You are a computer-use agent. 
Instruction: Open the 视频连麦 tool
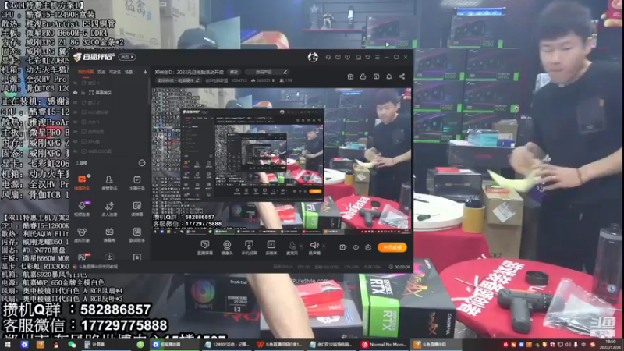[x=82, y=208]
